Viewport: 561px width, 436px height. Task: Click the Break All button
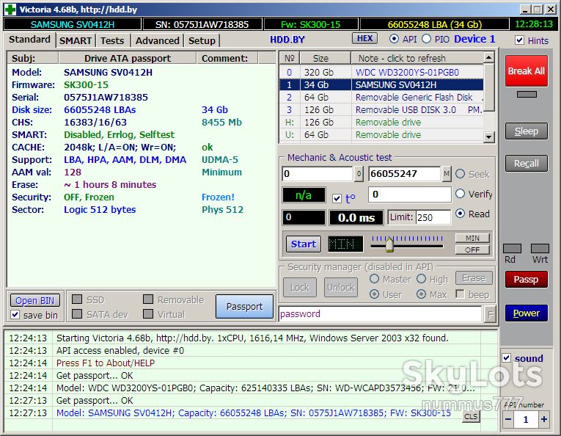tap(527, 71)
